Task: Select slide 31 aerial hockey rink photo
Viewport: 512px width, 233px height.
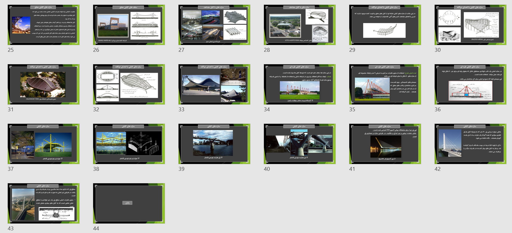Action: (x=44, y=85)
